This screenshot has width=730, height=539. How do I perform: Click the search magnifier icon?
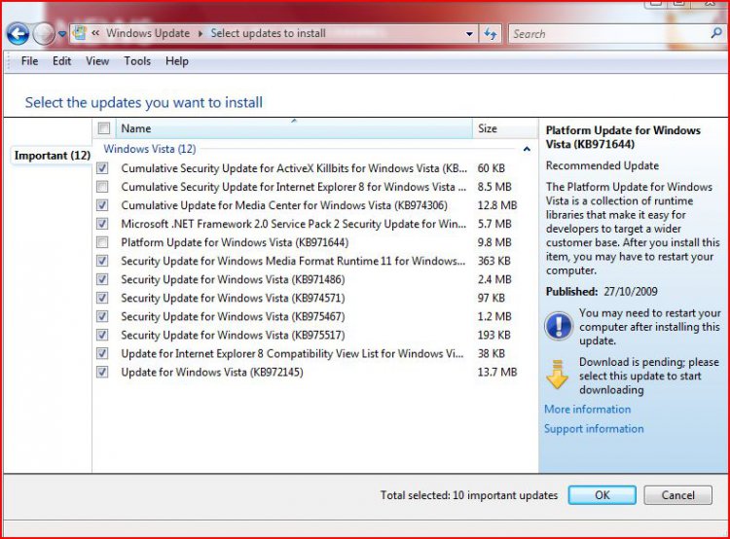pos(716,33)
